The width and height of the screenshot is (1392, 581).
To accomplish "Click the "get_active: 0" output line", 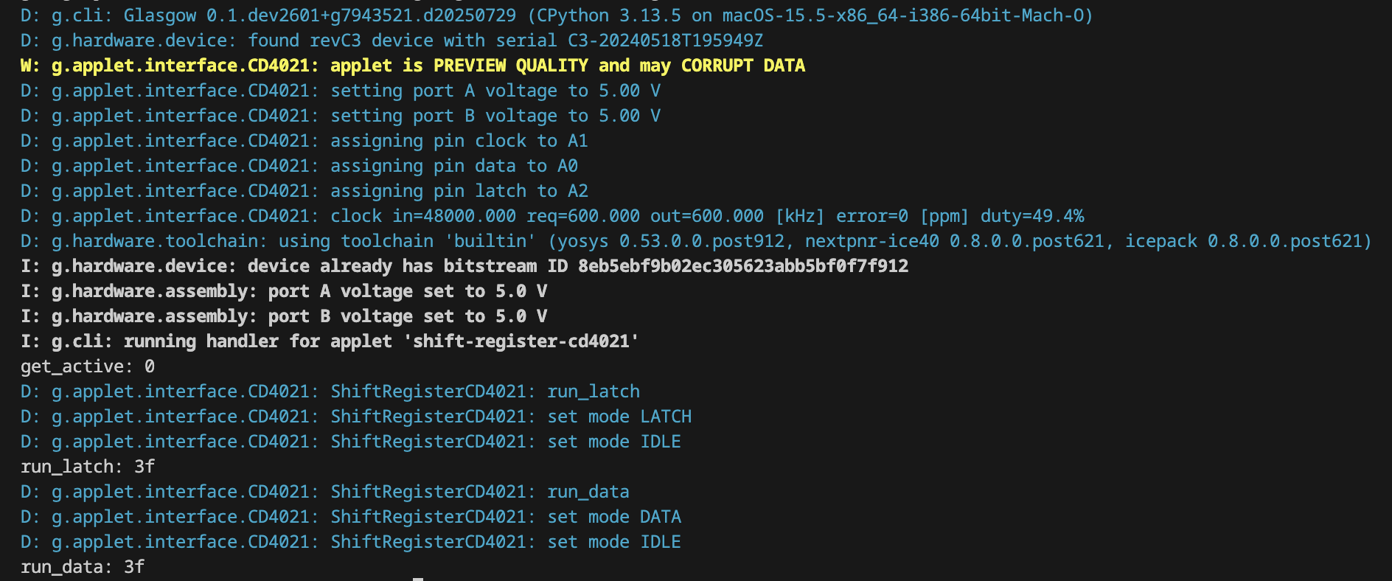I will [88, 366].
